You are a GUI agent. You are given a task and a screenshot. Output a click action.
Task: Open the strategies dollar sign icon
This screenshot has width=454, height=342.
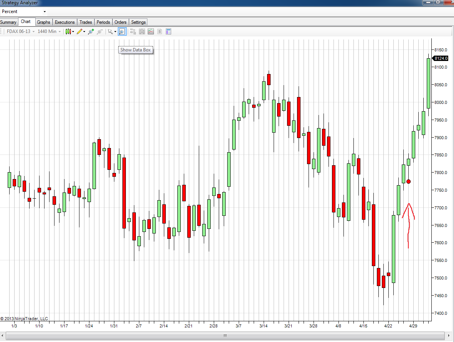pos(160,31)
